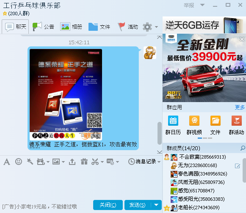The height and width of the screenshot is (213, 246).
Task: Expand the robot icon dropdown arrow
Action: [x=48, y=162]
